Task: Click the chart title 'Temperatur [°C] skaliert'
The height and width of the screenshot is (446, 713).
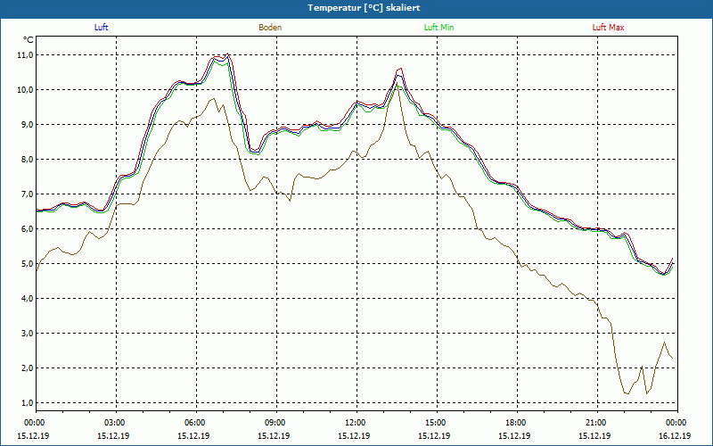Action: pos(364,8)
